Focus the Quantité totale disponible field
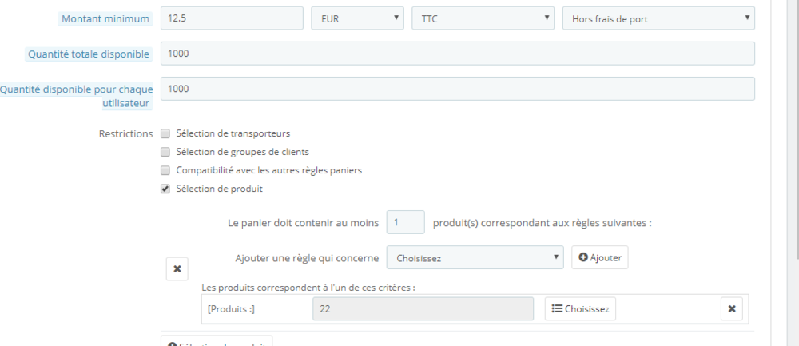799x346 pixels. click(x=457, y=54)
